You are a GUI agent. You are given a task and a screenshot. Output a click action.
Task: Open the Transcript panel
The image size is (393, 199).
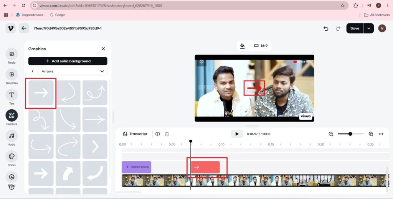[135, 134]
